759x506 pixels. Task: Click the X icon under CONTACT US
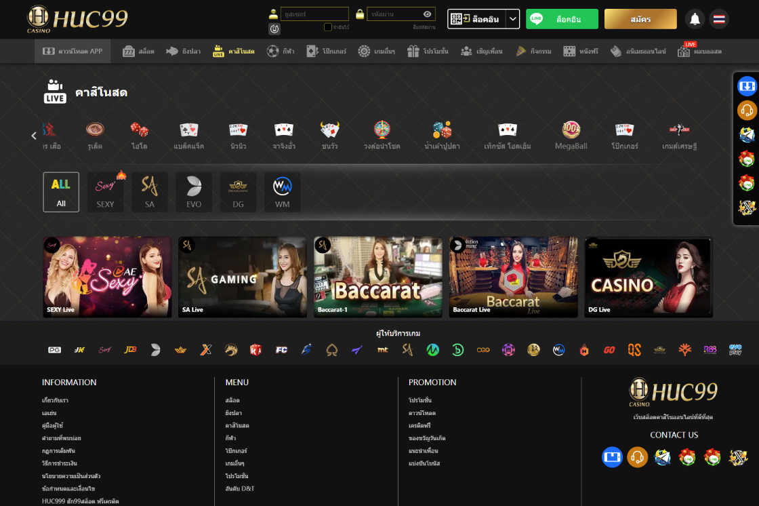pyautogui.click(x=738, y=457)
